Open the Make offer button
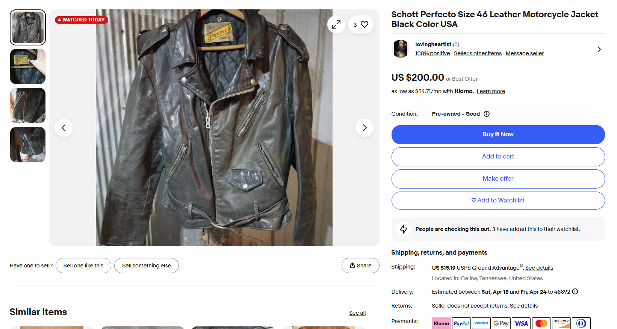This screenshot has width=617, height=329. [498, 179]
